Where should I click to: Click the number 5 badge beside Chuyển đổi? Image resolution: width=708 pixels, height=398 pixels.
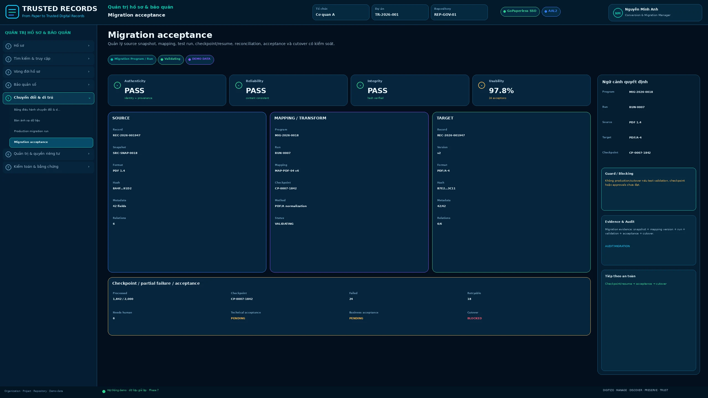tap(8, 98)
